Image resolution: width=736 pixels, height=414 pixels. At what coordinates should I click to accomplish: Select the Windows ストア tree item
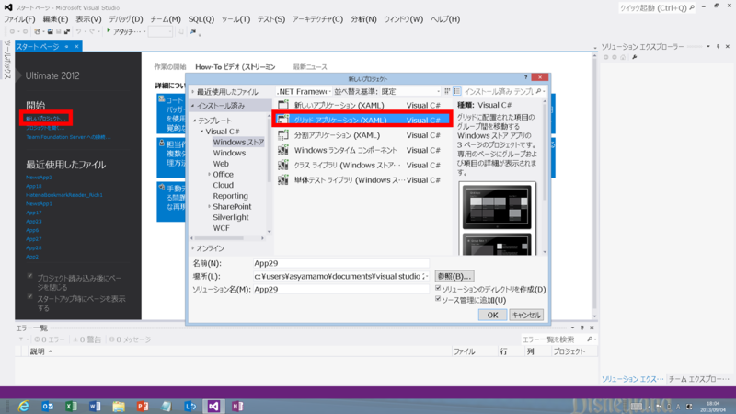(x=238, y=143)
